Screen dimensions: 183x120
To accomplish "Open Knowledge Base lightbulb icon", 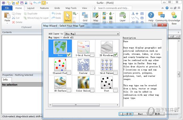I will point(174,15).
